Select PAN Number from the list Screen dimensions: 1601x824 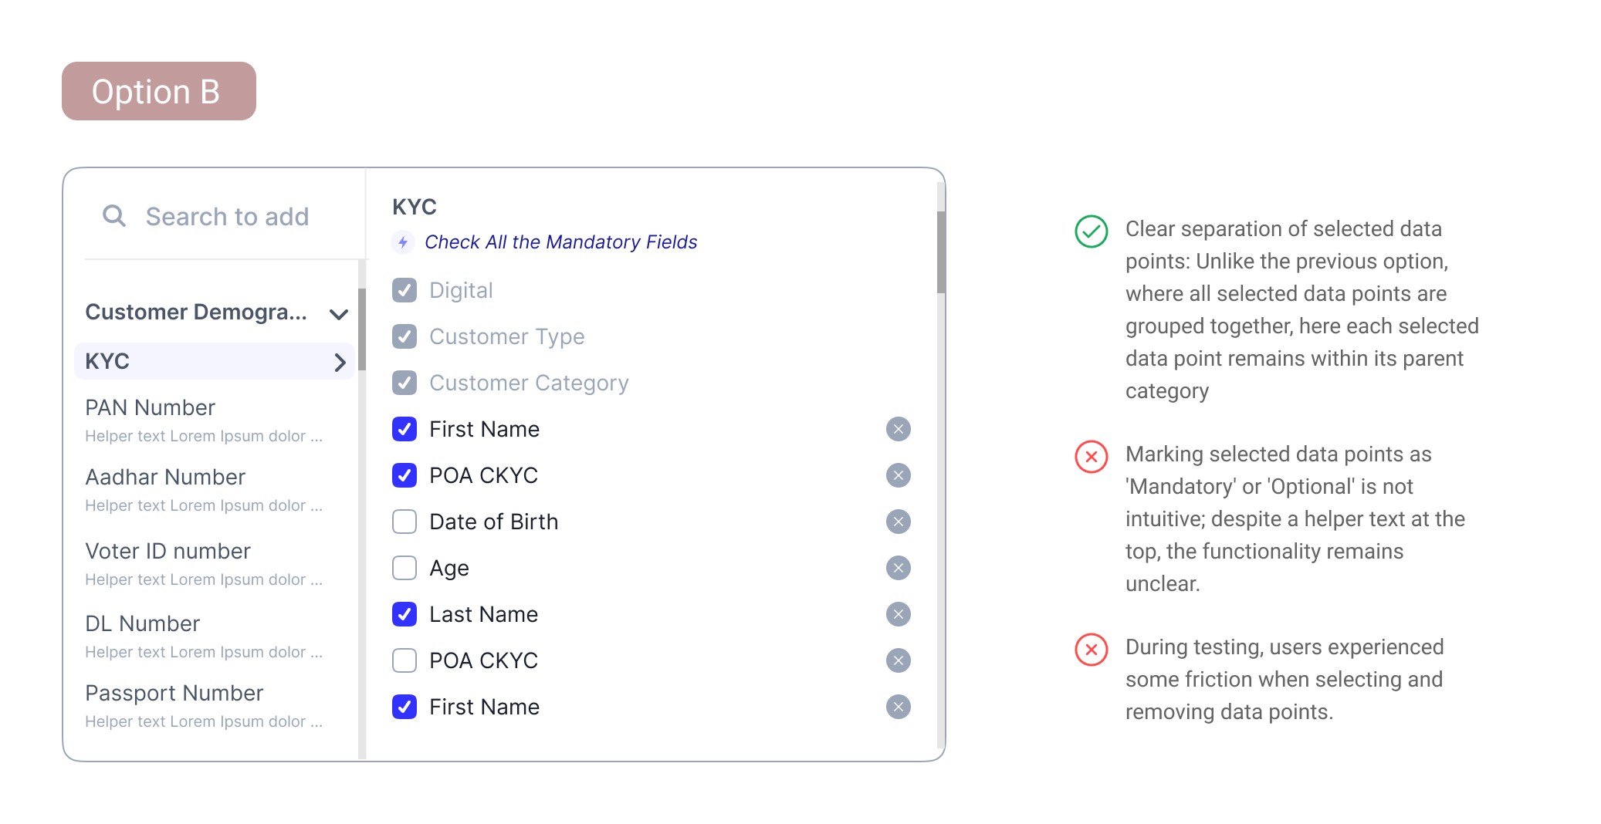point(204,420)
